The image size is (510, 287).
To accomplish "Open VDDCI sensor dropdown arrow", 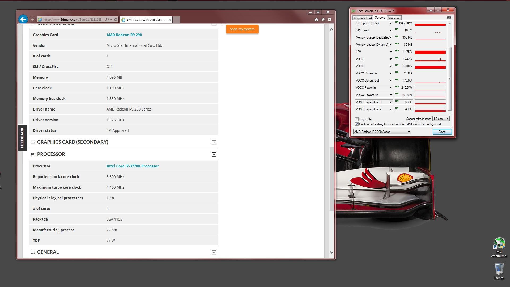I will point(390,66).
